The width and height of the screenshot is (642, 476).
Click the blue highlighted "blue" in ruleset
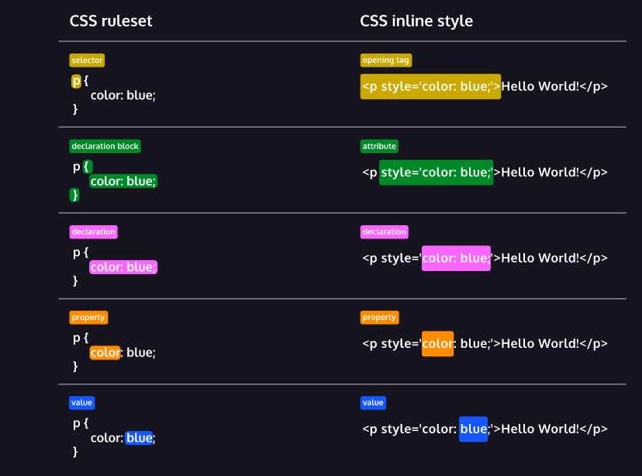click(140, 438)
